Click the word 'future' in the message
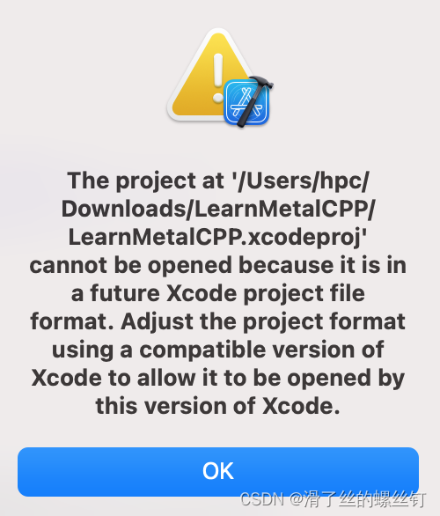The height and width of the screenshot is (516, 440). [x=125, y=293]
